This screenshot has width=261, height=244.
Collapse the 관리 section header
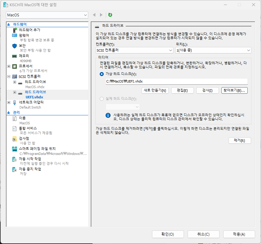click(9, 112)
